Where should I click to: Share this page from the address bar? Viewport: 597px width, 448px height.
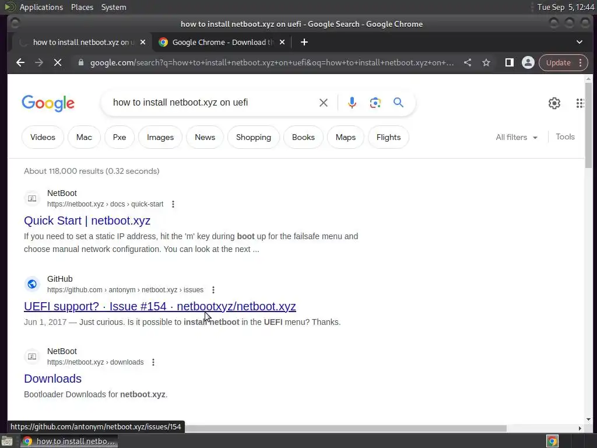[468, 62]
